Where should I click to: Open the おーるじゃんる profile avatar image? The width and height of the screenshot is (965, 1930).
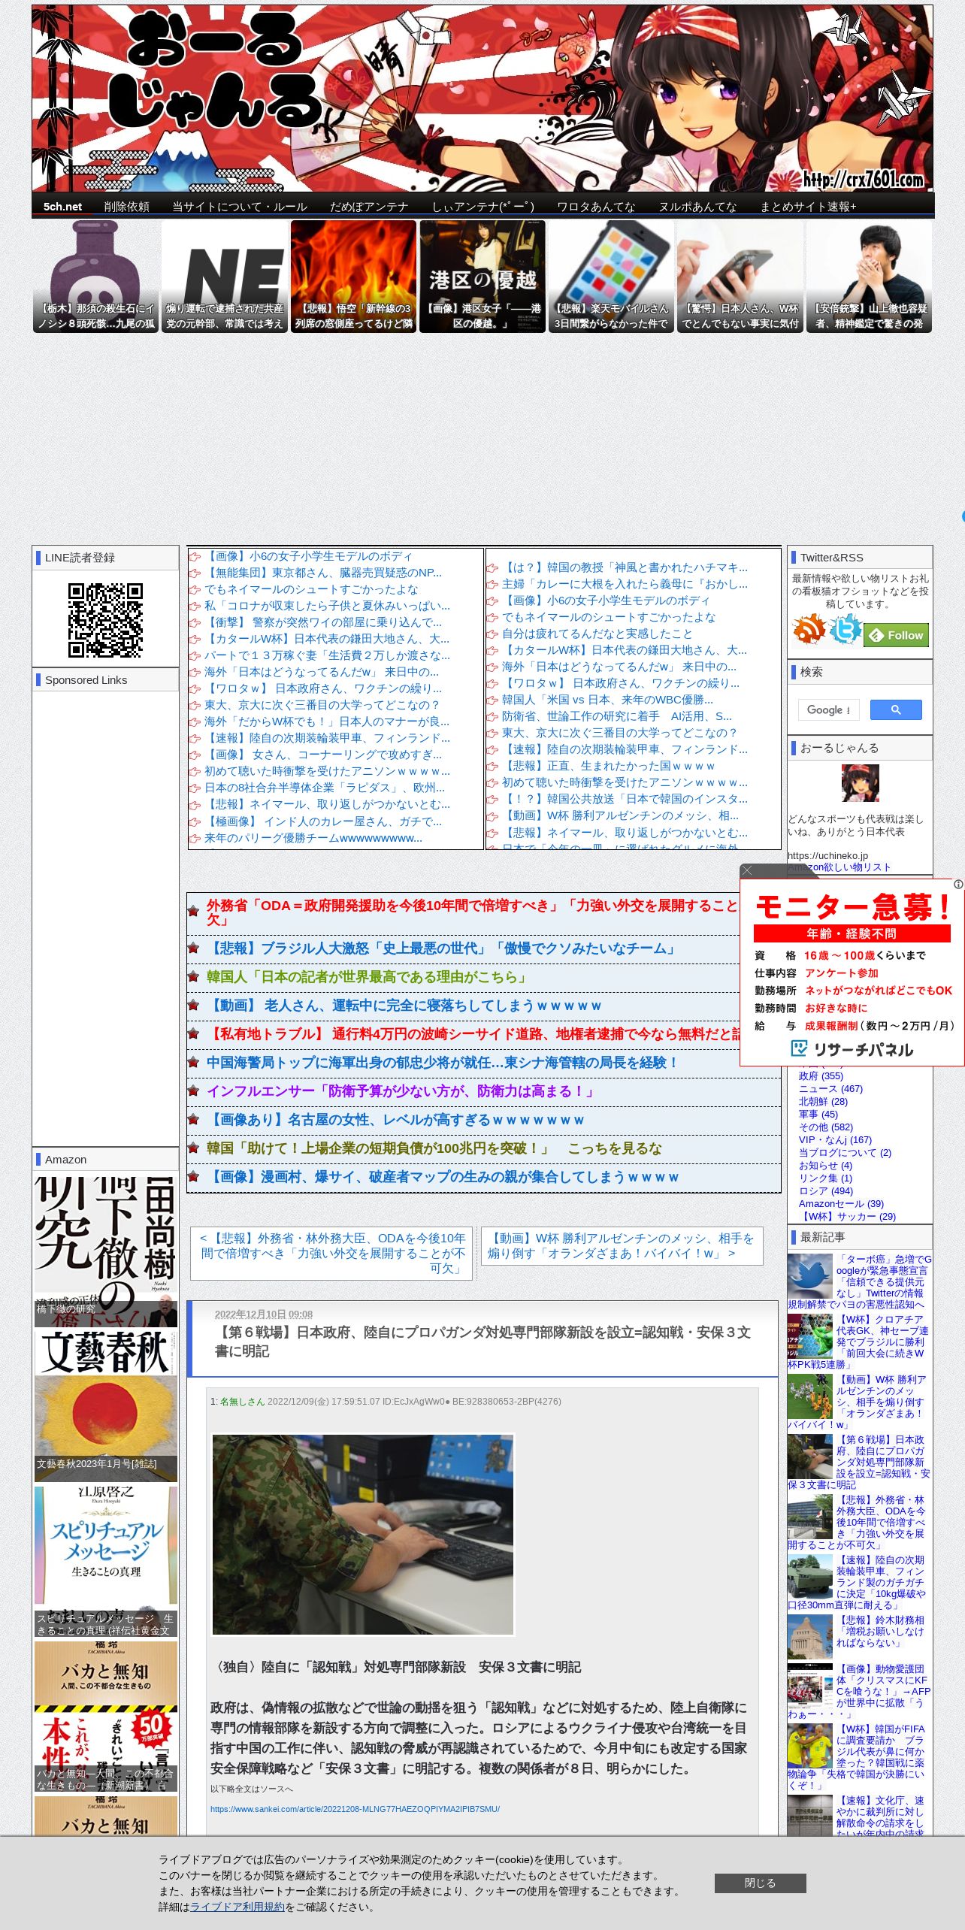[860, 783]
